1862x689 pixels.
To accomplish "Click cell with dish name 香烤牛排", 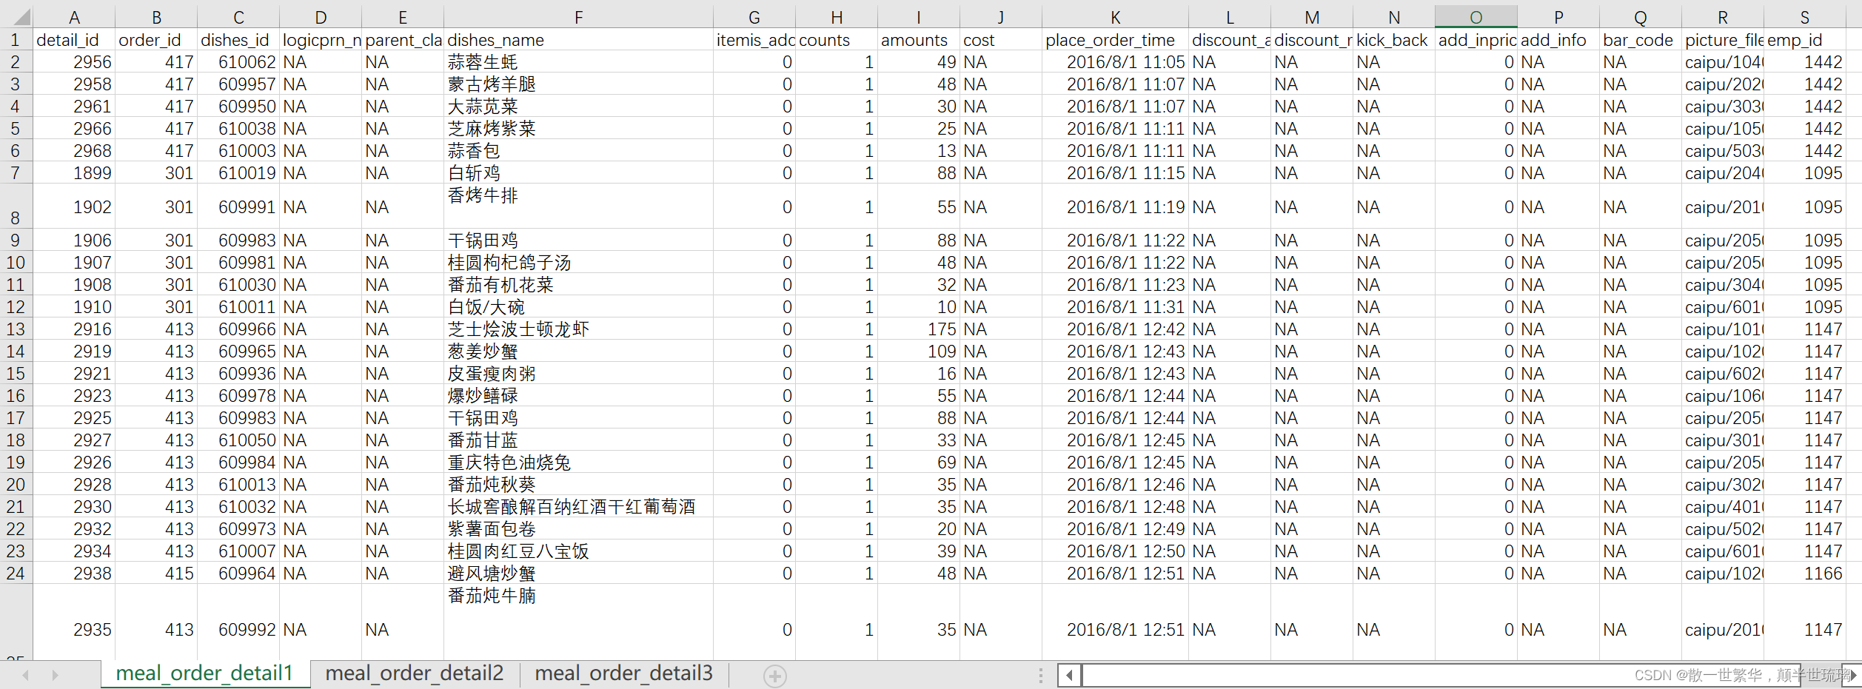I will [578, 206].
